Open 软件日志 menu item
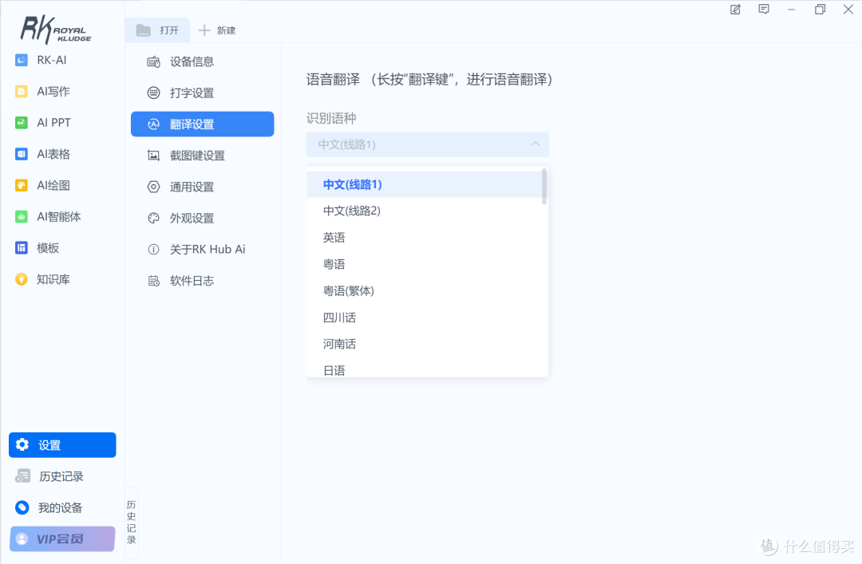The width and height of the screenshot is (862, 564). [x=202, y=281]
